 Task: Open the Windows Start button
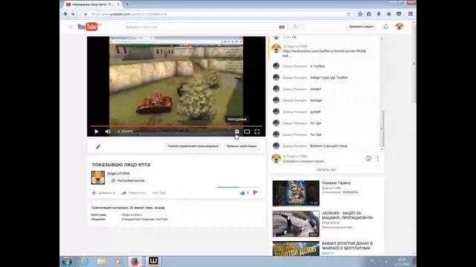[67, 262]
